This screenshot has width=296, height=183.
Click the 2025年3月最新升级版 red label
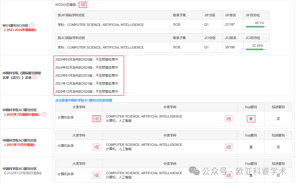pos(22,115)
